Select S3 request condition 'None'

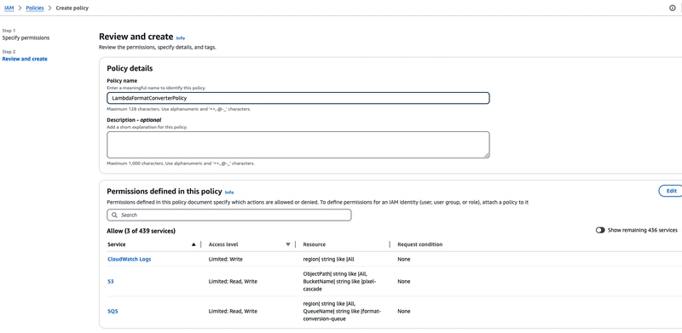403,281
